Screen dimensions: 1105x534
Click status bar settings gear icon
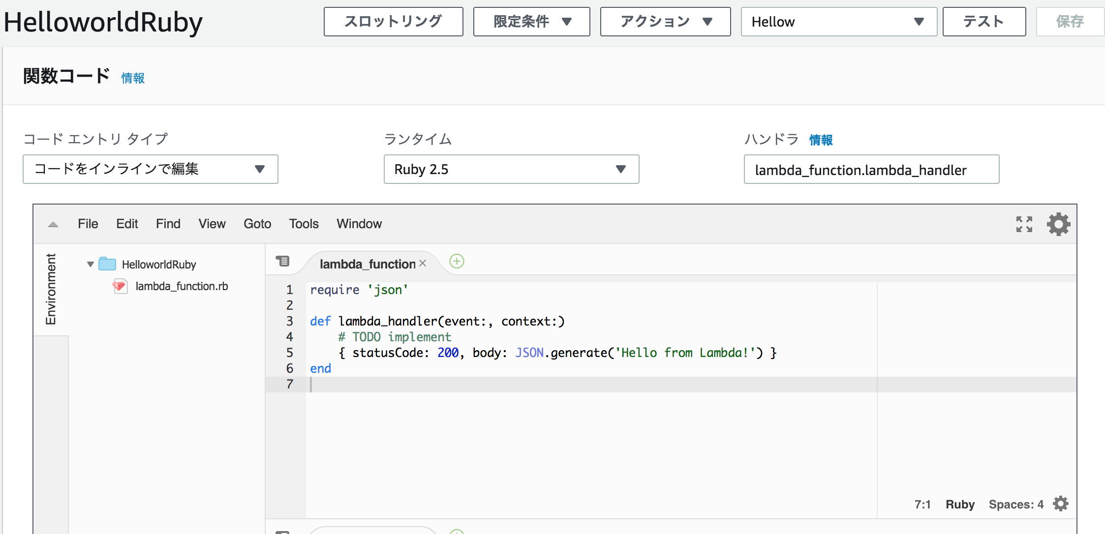[1061, 504]
